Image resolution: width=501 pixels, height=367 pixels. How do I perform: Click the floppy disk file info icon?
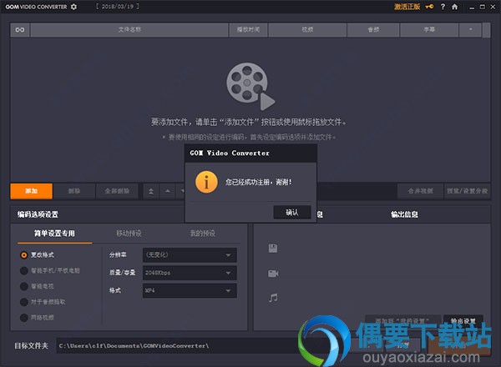coord(273,249)
